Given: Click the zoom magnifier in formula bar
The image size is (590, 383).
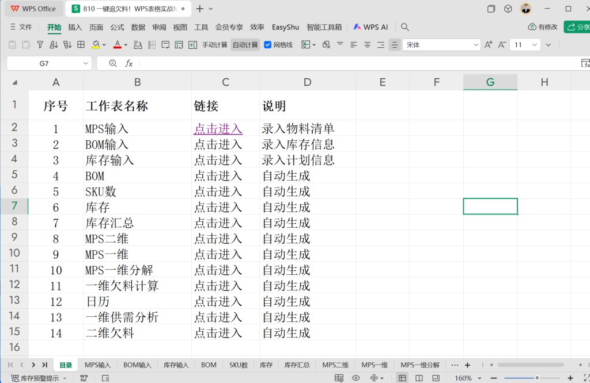Looking at the screenshot, I should click(112, 63).
